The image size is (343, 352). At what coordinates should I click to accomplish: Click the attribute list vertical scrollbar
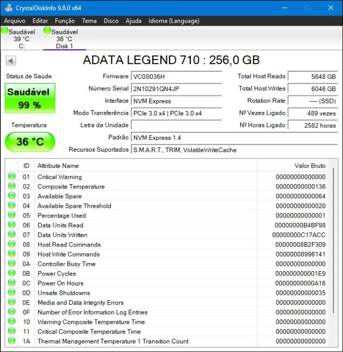click(333, 240)
